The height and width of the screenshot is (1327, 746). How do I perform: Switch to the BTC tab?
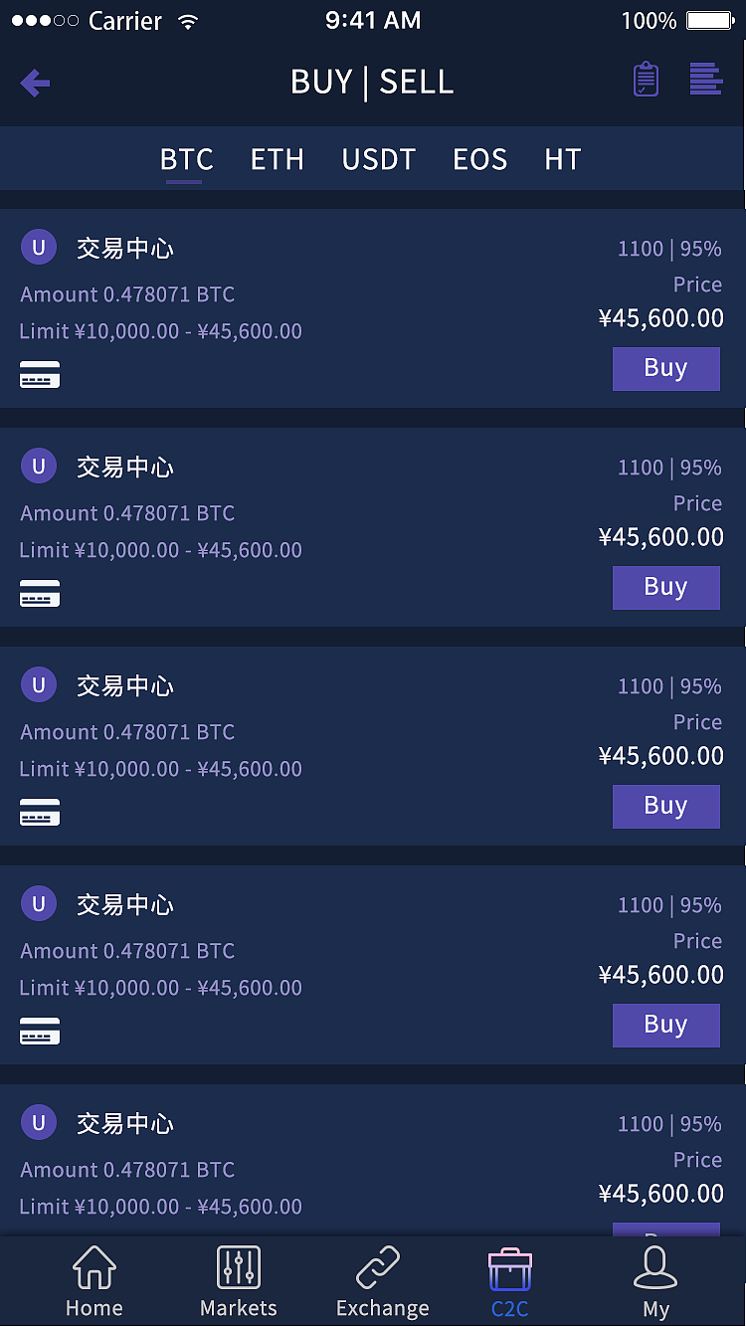click(186, 159)
